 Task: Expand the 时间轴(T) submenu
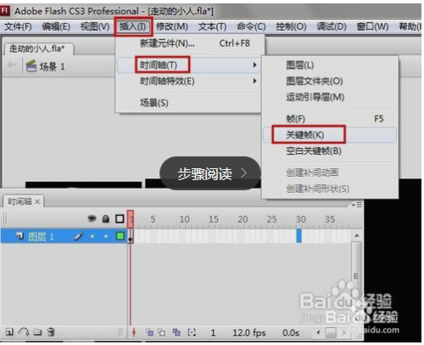click(189, 65)
